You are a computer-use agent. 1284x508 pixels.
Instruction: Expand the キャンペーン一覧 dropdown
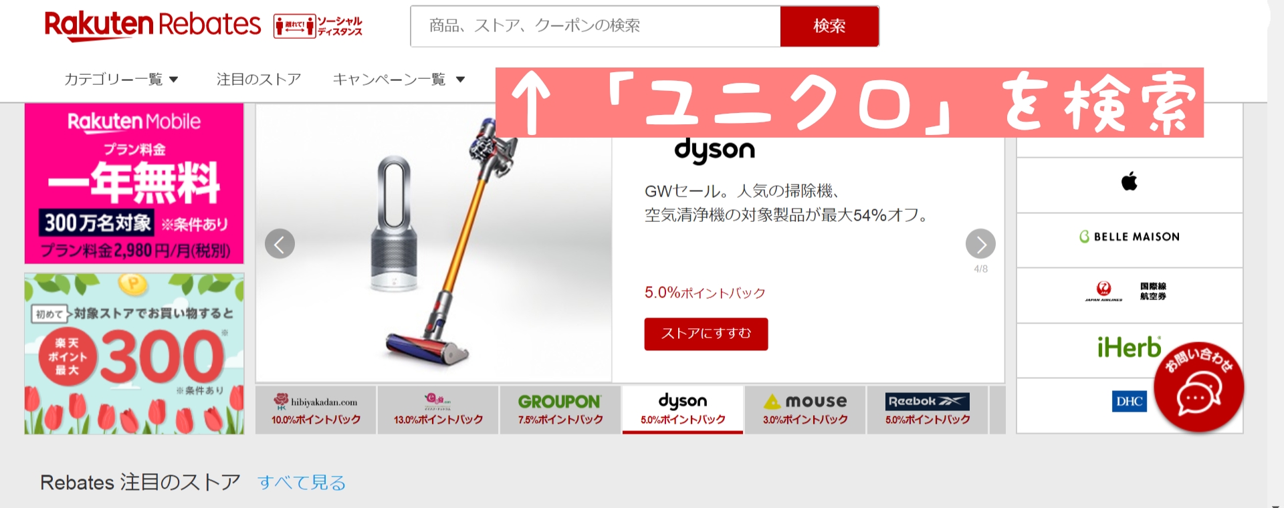[x=399, y=80]
